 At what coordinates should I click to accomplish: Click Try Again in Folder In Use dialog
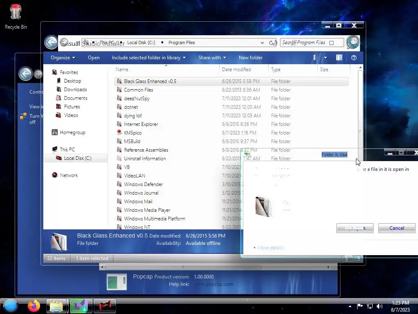coord(355,228)
